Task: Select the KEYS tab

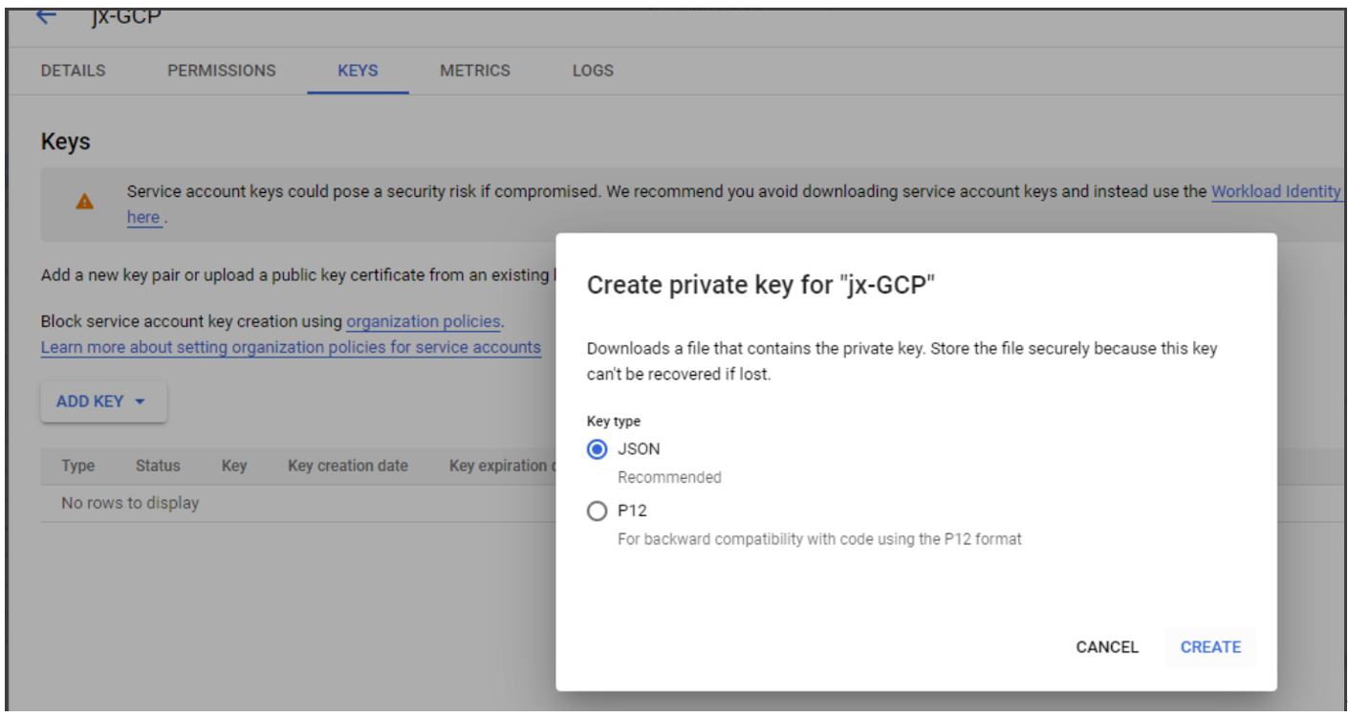Action: pyautogui.click(x=358, y=70)
